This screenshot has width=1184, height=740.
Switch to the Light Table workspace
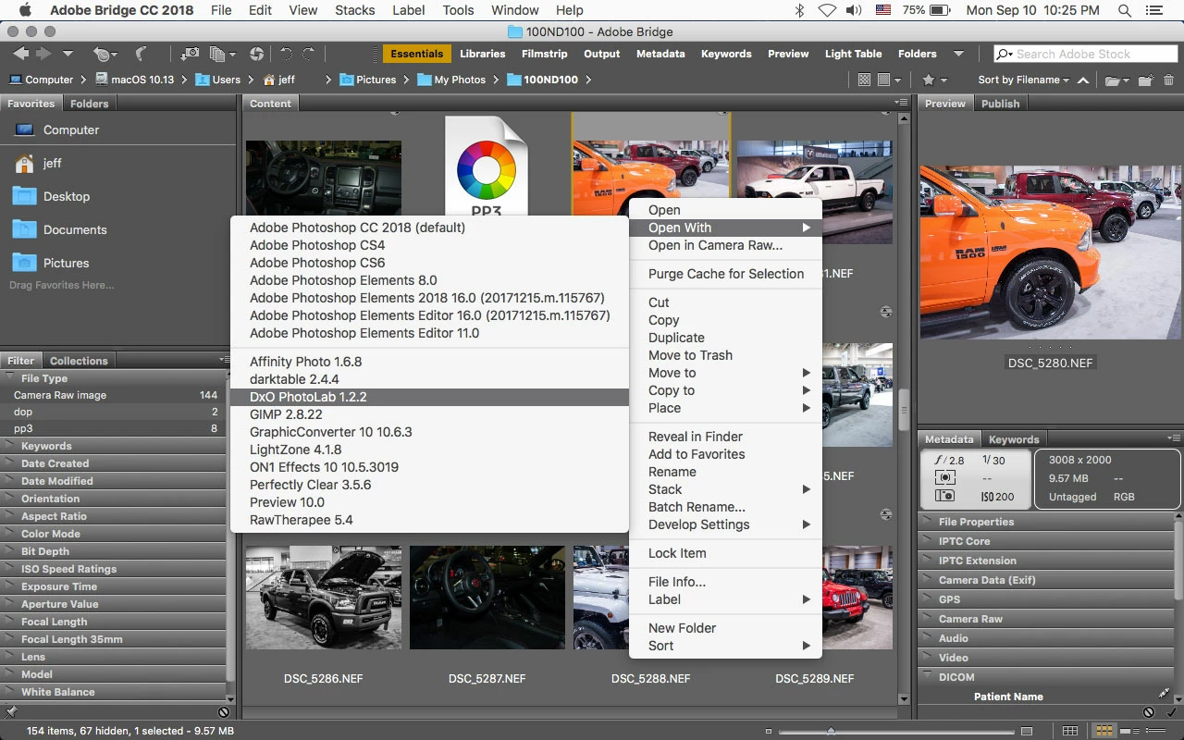coord(853,54)
